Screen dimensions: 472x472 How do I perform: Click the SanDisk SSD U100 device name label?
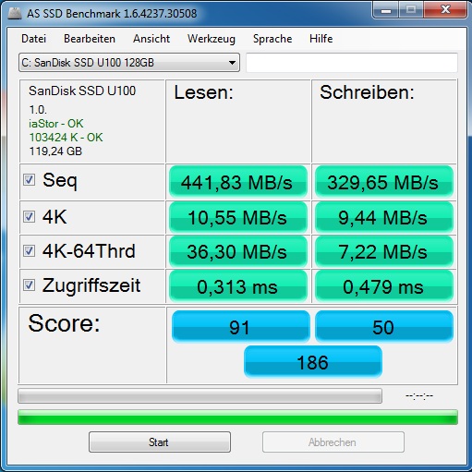pyautogui.click(x=82, y=91)
